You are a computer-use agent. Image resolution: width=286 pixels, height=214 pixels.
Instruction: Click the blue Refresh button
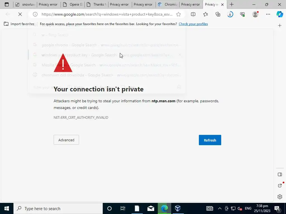click(x=210, y=140)
